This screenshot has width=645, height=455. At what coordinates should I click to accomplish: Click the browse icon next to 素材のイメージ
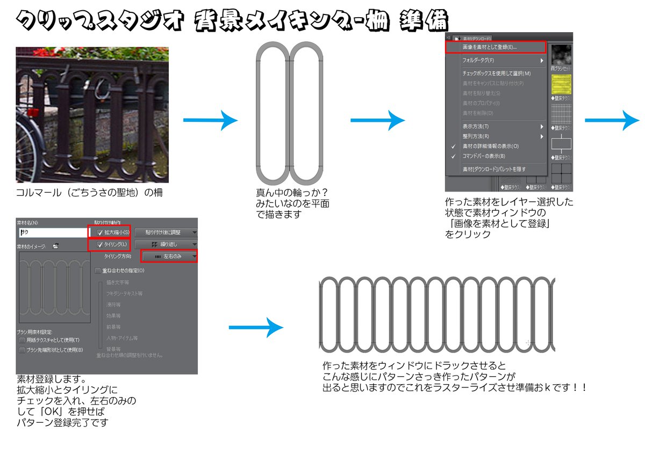[55, 246]
